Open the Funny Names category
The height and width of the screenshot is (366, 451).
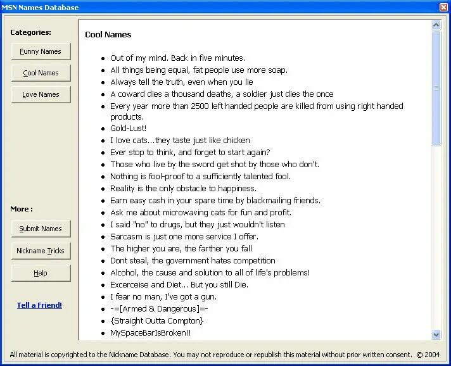pyautogui.click(x=41, y=51)
